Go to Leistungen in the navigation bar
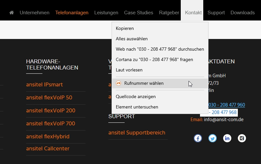This screenshot has width=261, height=164. pyautogui.click(x=106, y=13)
